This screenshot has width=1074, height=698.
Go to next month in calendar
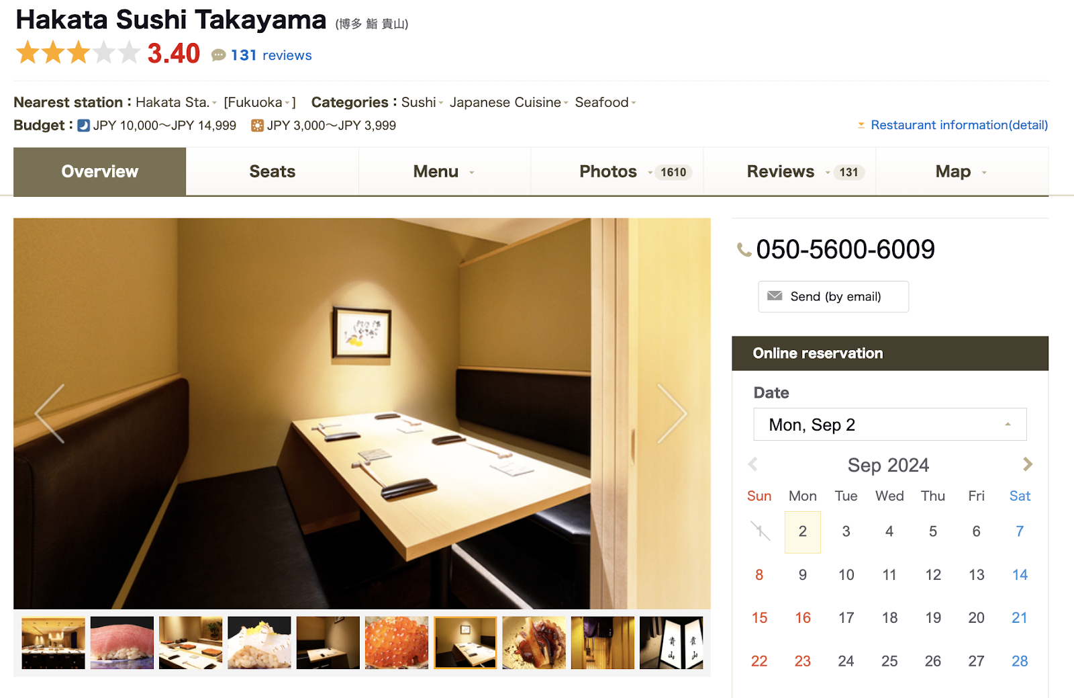(1027, 464)
